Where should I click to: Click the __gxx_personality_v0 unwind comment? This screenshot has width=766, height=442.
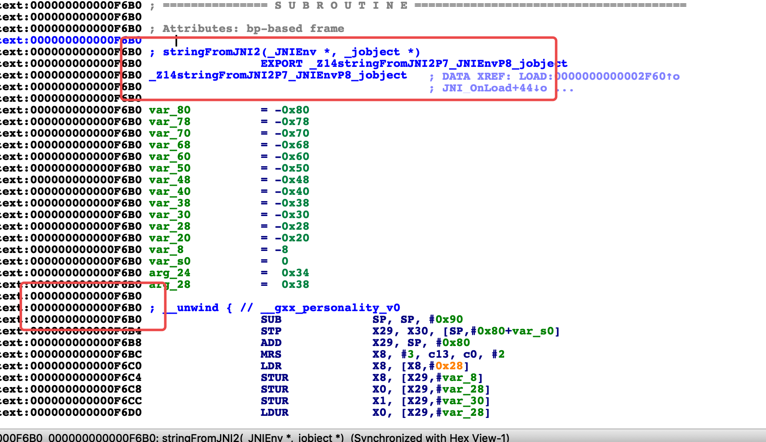pyautogui.click(x=330, y=308)
